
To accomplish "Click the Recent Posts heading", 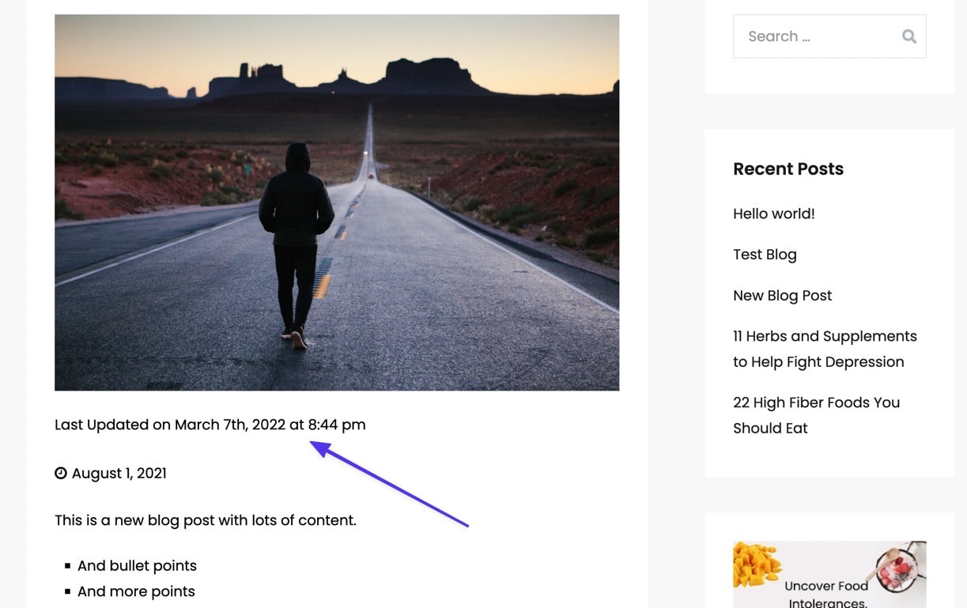I will [x=788, y=168].
